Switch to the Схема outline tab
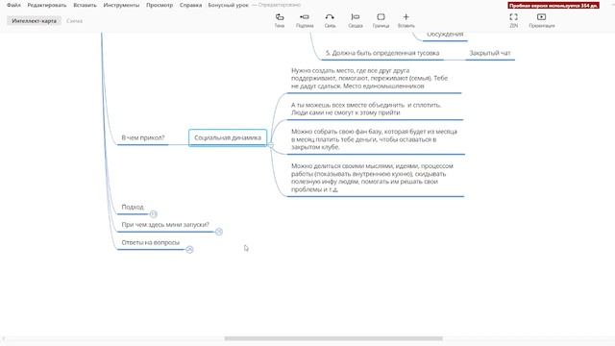 [x=74, y=21]
